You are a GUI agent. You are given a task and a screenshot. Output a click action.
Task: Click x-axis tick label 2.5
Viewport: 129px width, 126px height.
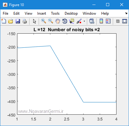(67, 119)
